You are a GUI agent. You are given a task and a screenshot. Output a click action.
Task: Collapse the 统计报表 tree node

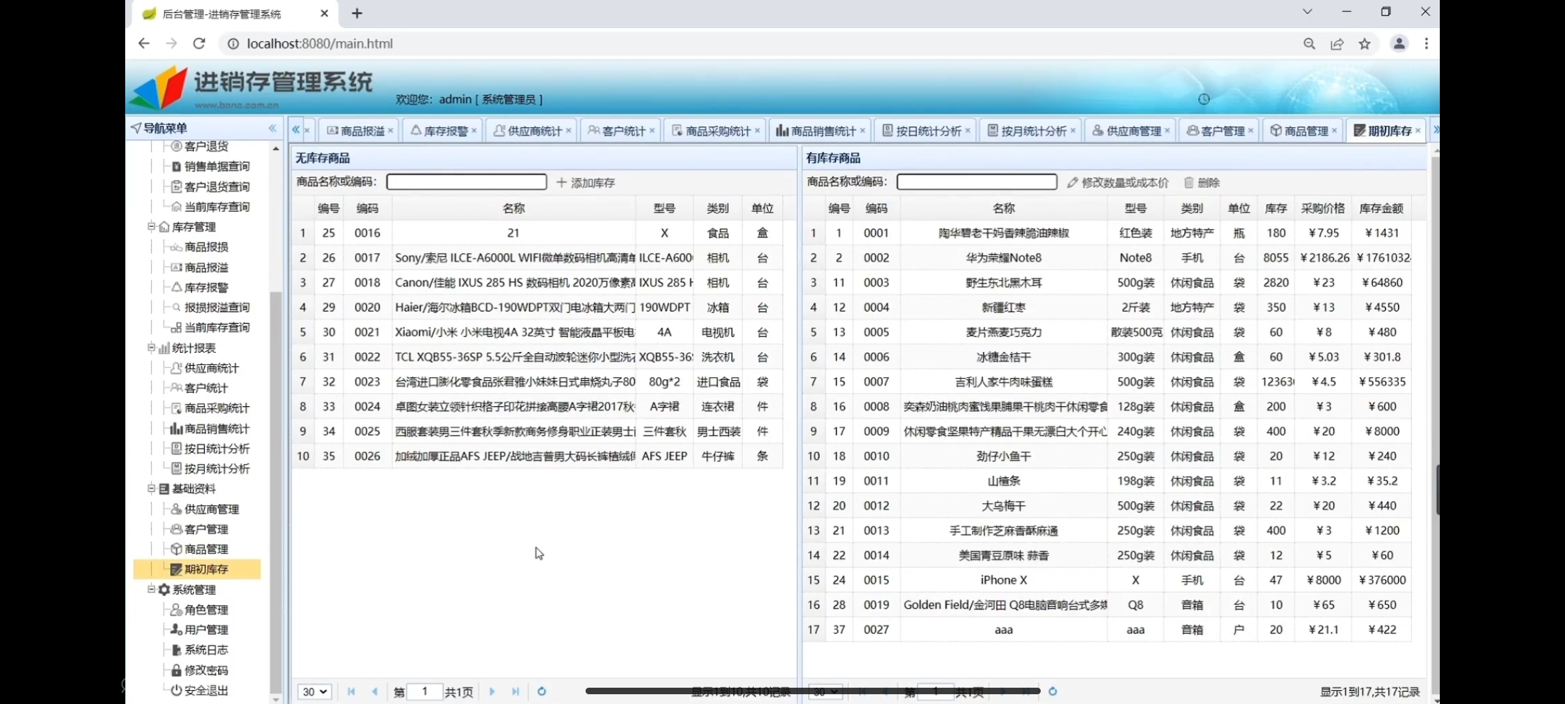click(x=151, y=347)
